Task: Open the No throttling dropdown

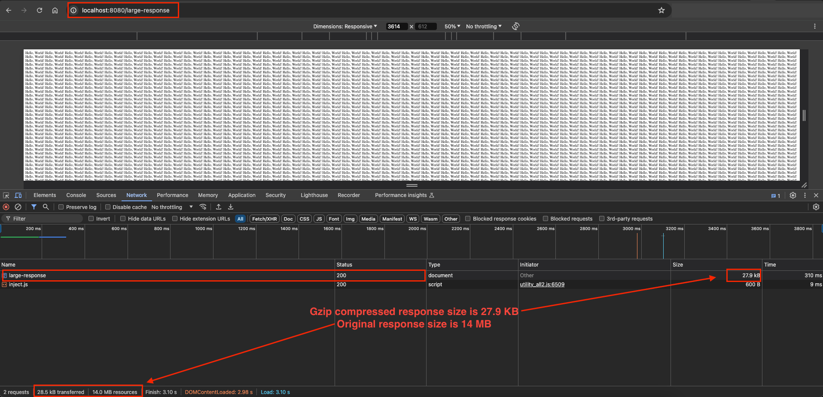Action: pyautogui.click(x=171, y=207)
